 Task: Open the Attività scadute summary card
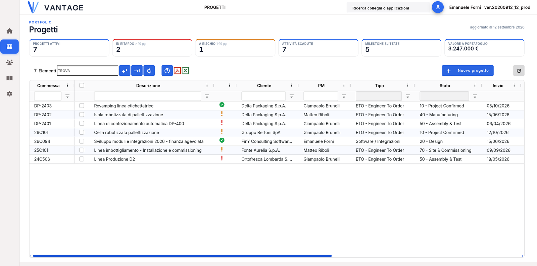pyautogui.click(x=318, y=48)
